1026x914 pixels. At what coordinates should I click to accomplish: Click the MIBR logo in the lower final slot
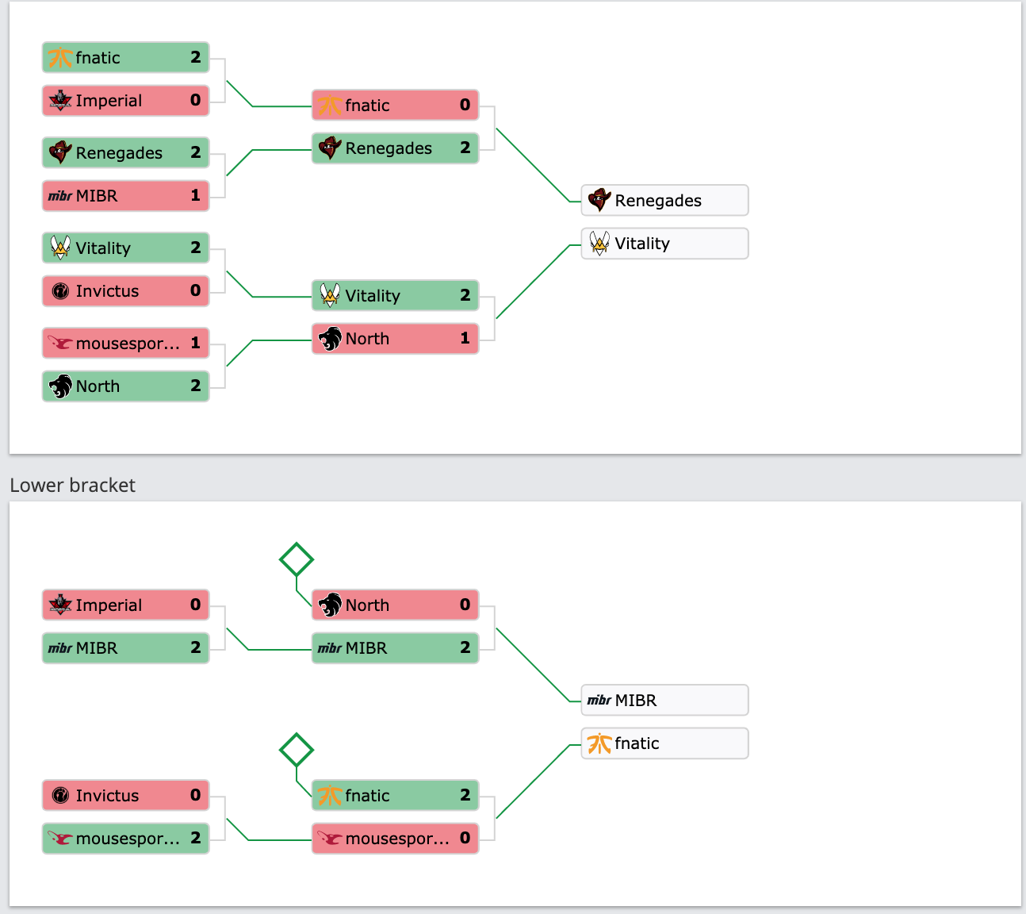[599, 701]
